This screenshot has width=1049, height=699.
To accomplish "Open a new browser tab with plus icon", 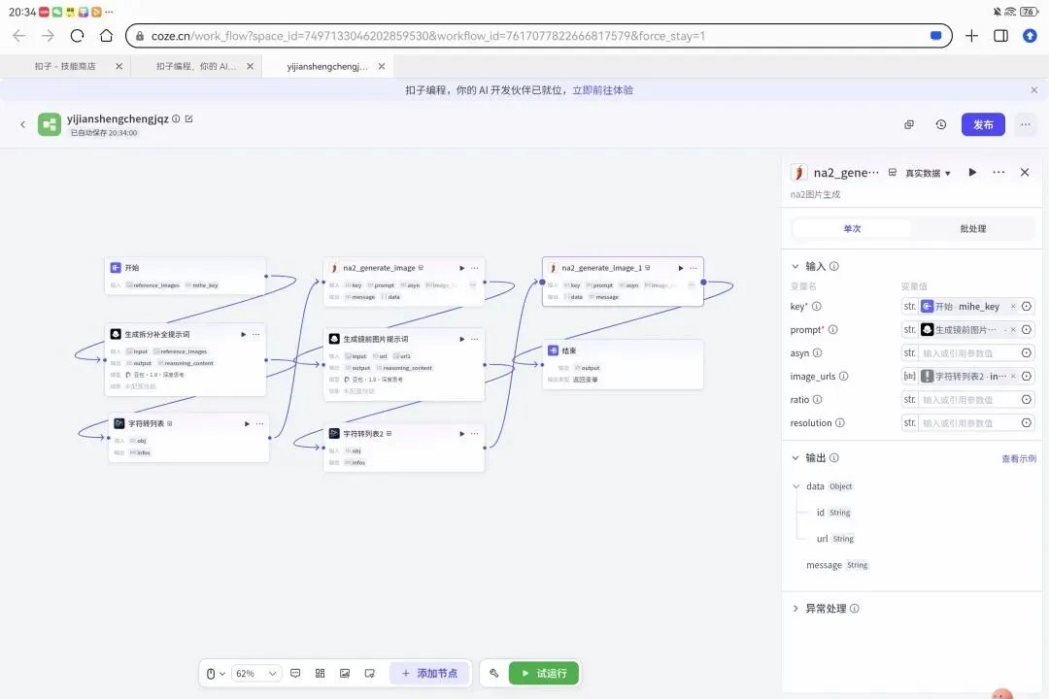I will click(971, 36).
